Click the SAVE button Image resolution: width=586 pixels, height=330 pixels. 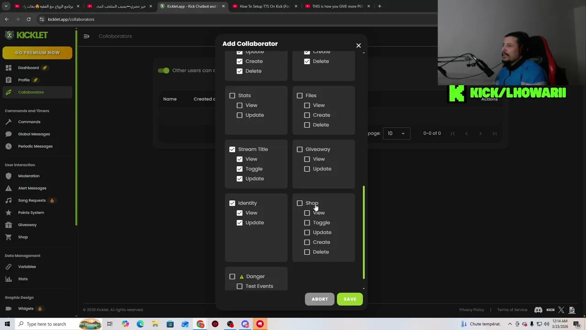pyautogui.click(x=350, y=299)
